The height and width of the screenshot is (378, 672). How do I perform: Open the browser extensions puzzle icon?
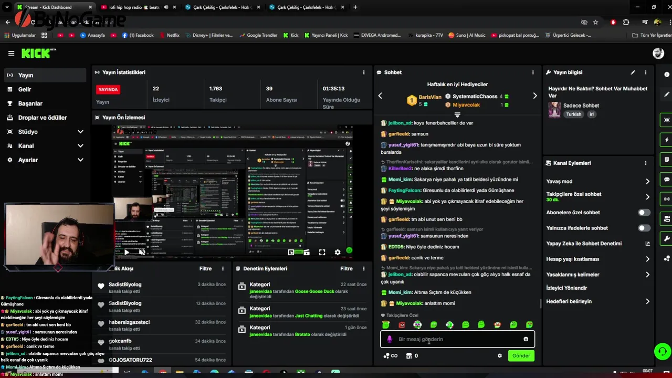tap(626, 22)
